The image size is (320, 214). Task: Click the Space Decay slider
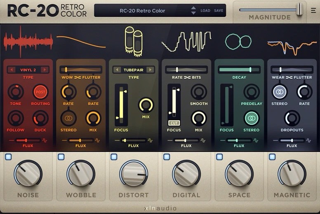coord(239,70)
